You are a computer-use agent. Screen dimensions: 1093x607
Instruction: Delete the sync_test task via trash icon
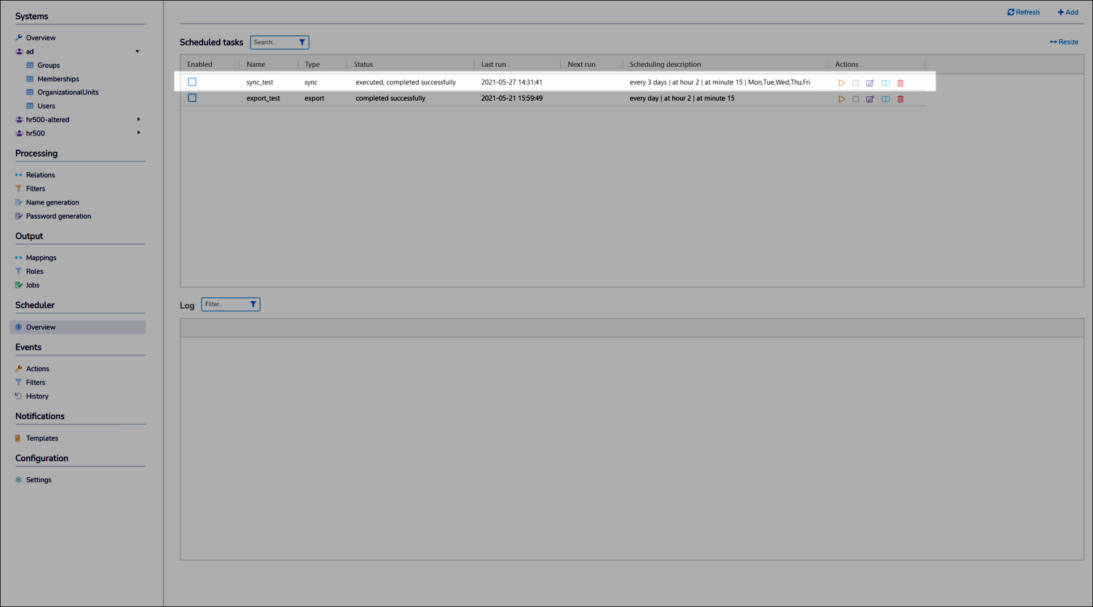(901, 83)
